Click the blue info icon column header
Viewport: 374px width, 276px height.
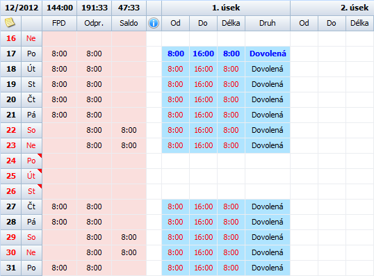(x=154, y=23)
